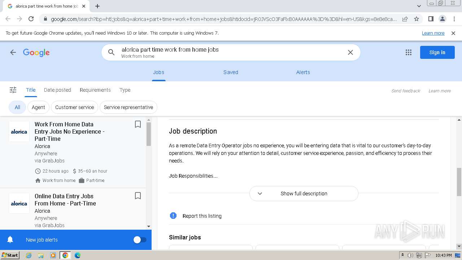Click the Alorica logo of second job
Screen dimensions: 462x260
pos(19,203)
